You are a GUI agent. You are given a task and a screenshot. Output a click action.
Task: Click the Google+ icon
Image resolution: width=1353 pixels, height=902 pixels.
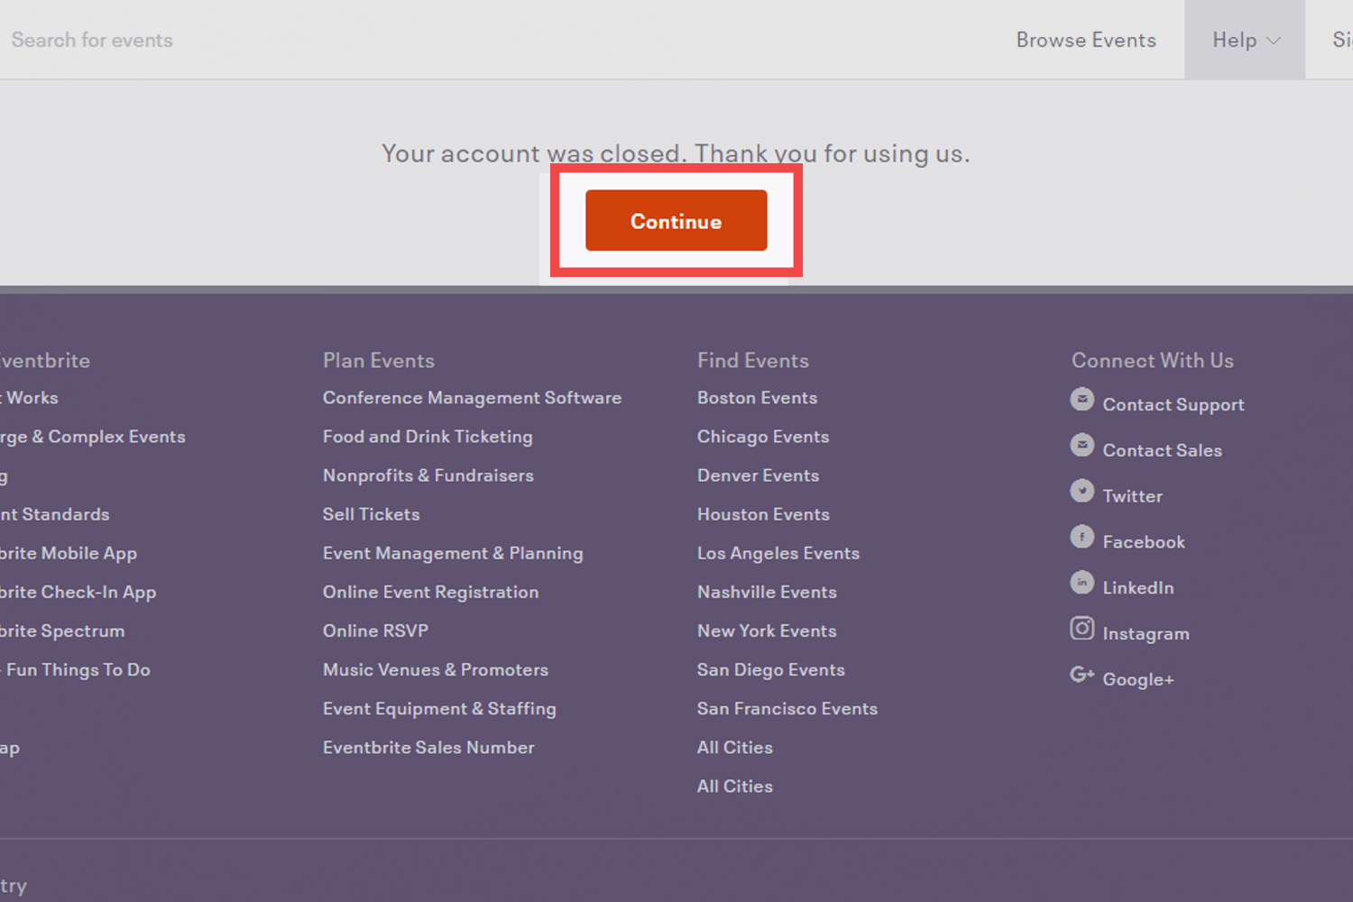coord(1081,675)
